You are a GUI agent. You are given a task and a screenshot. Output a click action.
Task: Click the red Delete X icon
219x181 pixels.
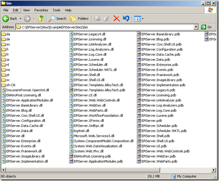tap(117, 19)
